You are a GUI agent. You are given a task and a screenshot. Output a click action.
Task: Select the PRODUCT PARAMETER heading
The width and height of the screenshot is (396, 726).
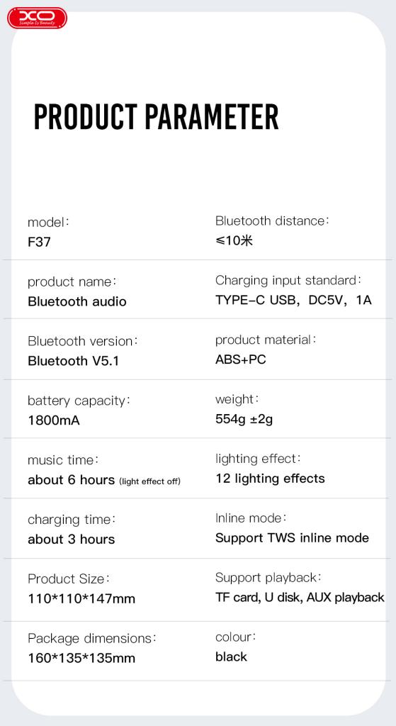pyautogui.click(x=157, y=117)
